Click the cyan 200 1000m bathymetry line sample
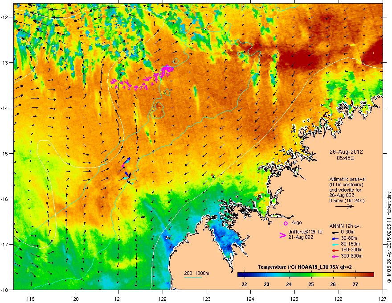 click(x=193, y=277)
